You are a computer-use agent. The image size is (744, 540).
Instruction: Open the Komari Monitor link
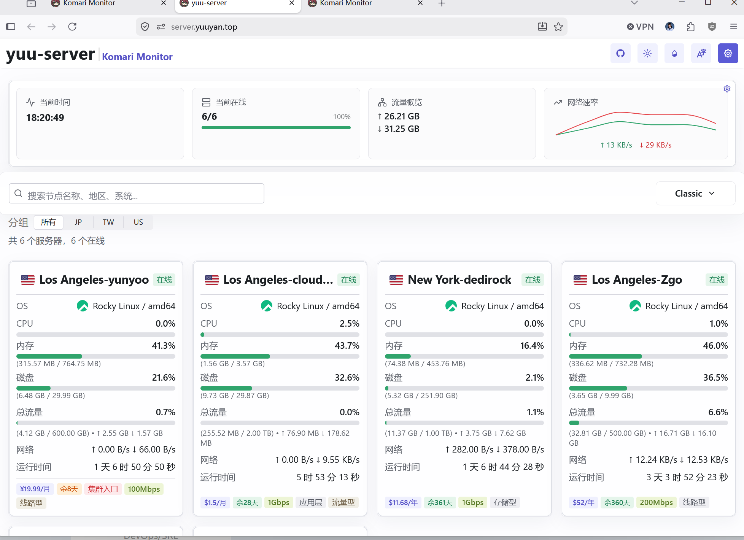(137, 57)
